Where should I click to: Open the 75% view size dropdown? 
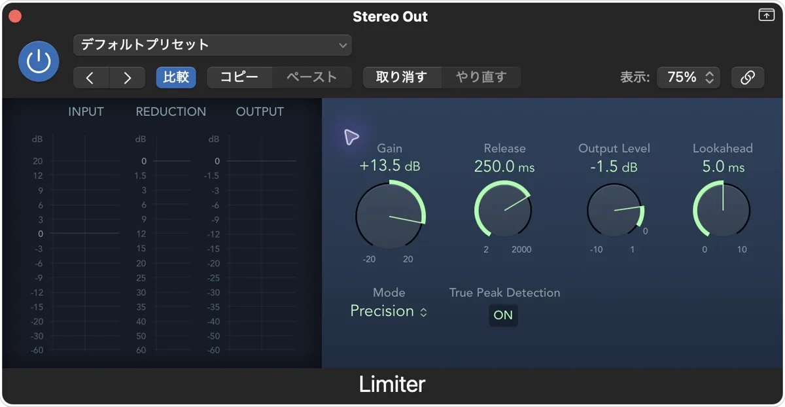[x=689, y=77]
